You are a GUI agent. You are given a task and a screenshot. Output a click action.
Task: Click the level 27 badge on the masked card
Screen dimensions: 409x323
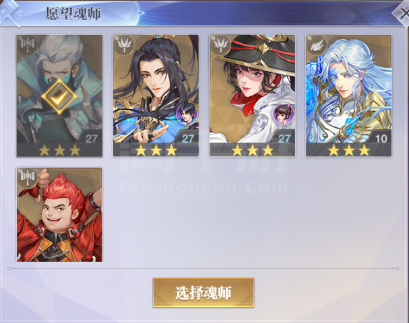click(91, 139)
